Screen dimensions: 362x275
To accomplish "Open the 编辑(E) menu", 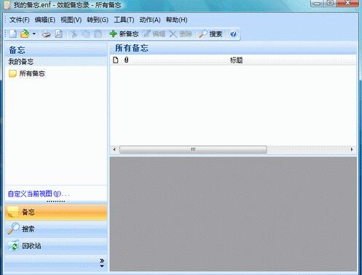I will pyautogui.click(x=45, y=20).
